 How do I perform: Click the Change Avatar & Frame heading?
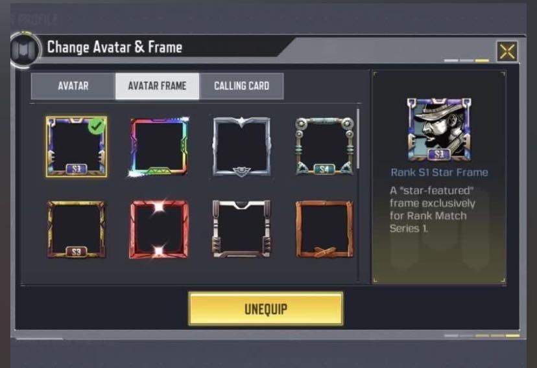click(114, 47)
